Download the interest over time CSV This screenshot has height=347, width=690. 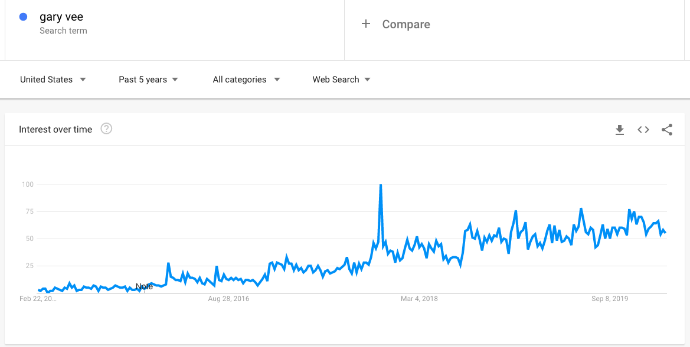620,130
